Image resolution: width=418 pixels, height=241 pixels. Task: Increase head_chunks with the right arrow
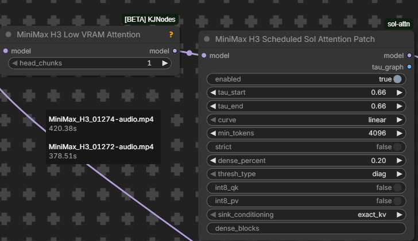[165, 63]
